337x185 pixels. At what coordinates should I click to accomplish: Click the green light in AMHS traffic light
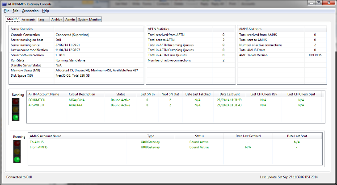tap(17, 159)
